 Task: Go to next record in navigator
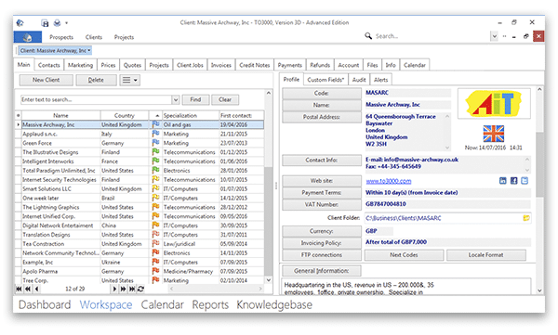114,289
